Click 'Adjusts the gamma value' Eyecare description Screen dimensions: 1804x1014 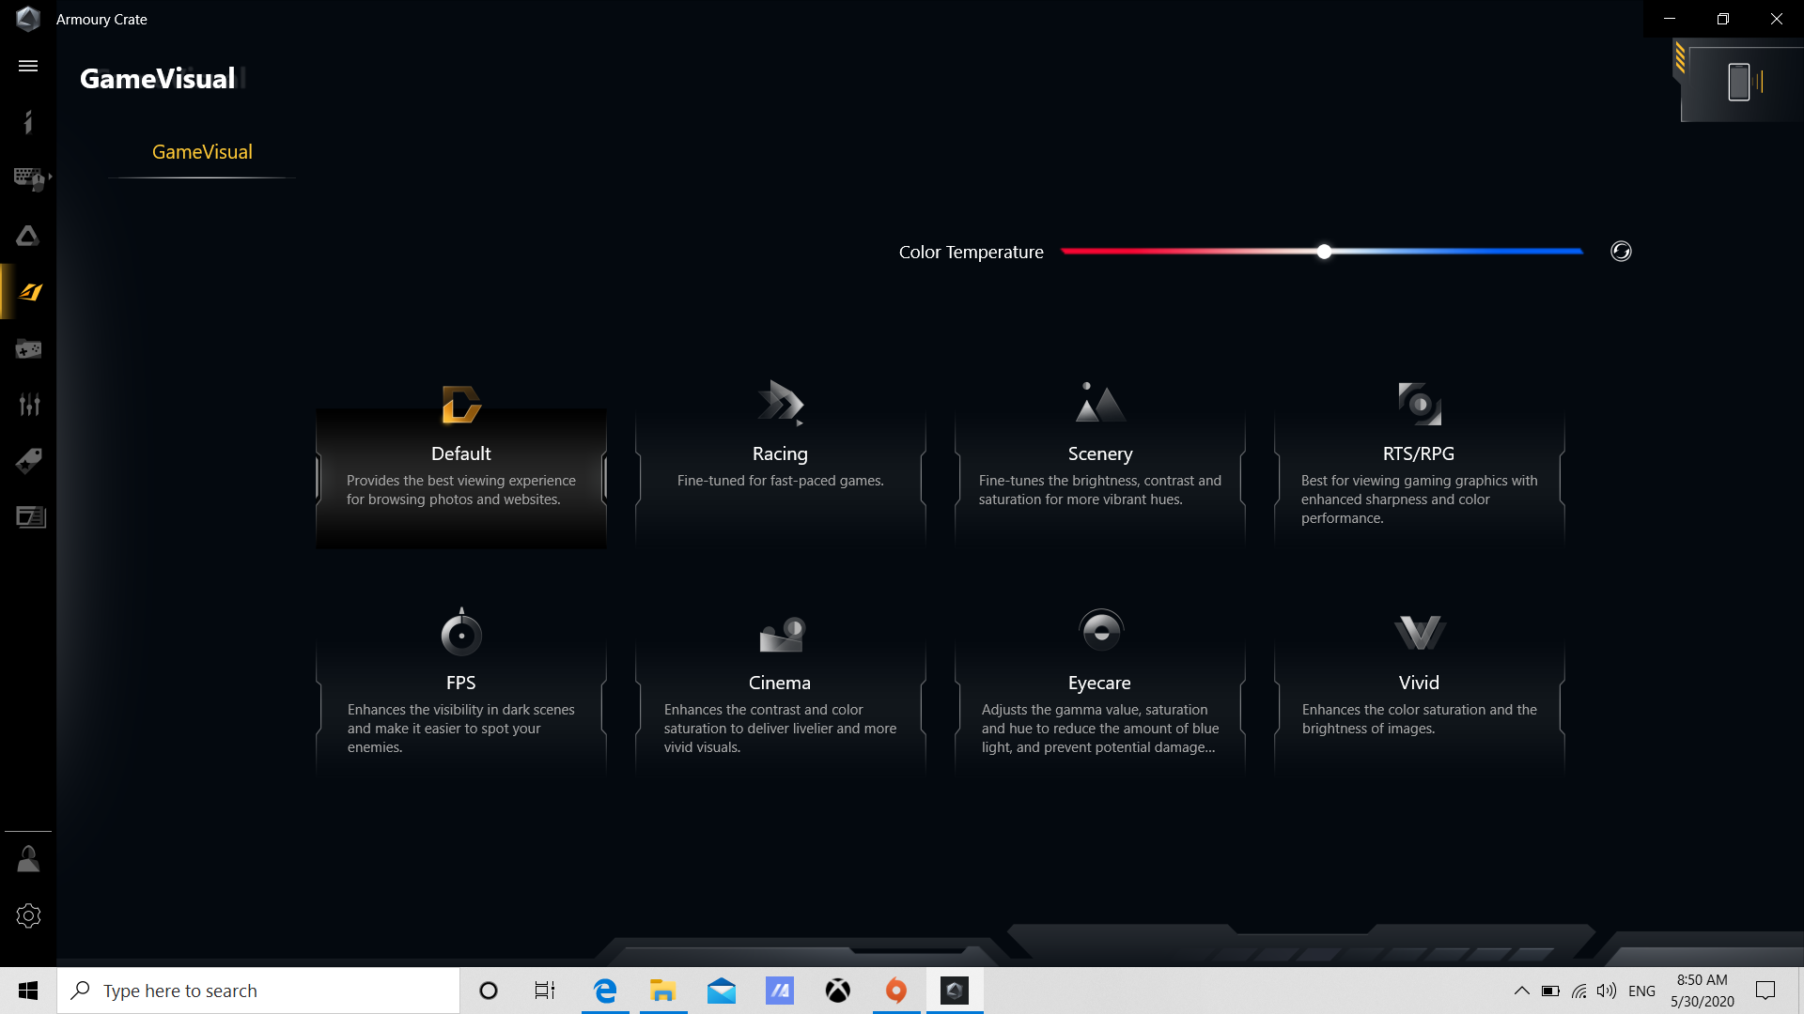coord(1100,729)
